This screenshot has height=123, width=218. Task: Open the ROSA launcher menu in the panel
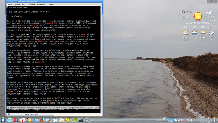pos(3,120)
